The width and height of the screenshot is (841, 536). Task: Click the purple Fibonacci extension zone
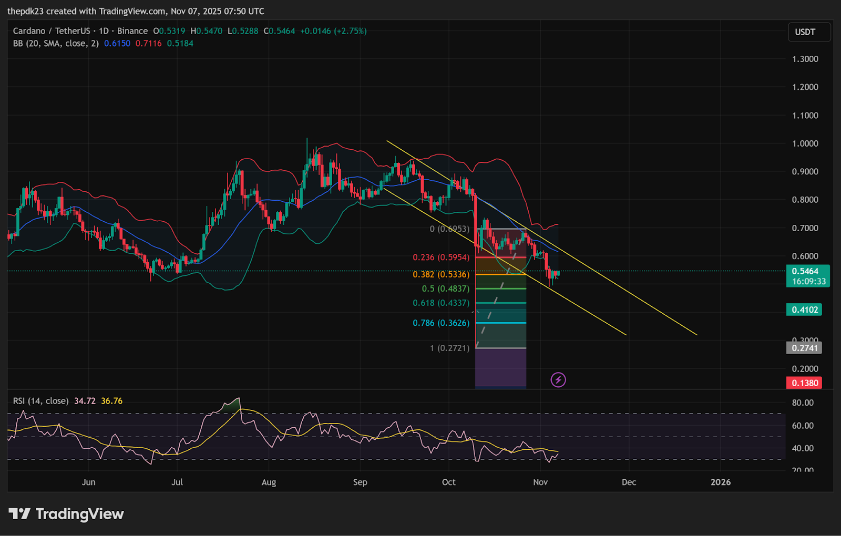pyautogui.click(x=500, y=368)
